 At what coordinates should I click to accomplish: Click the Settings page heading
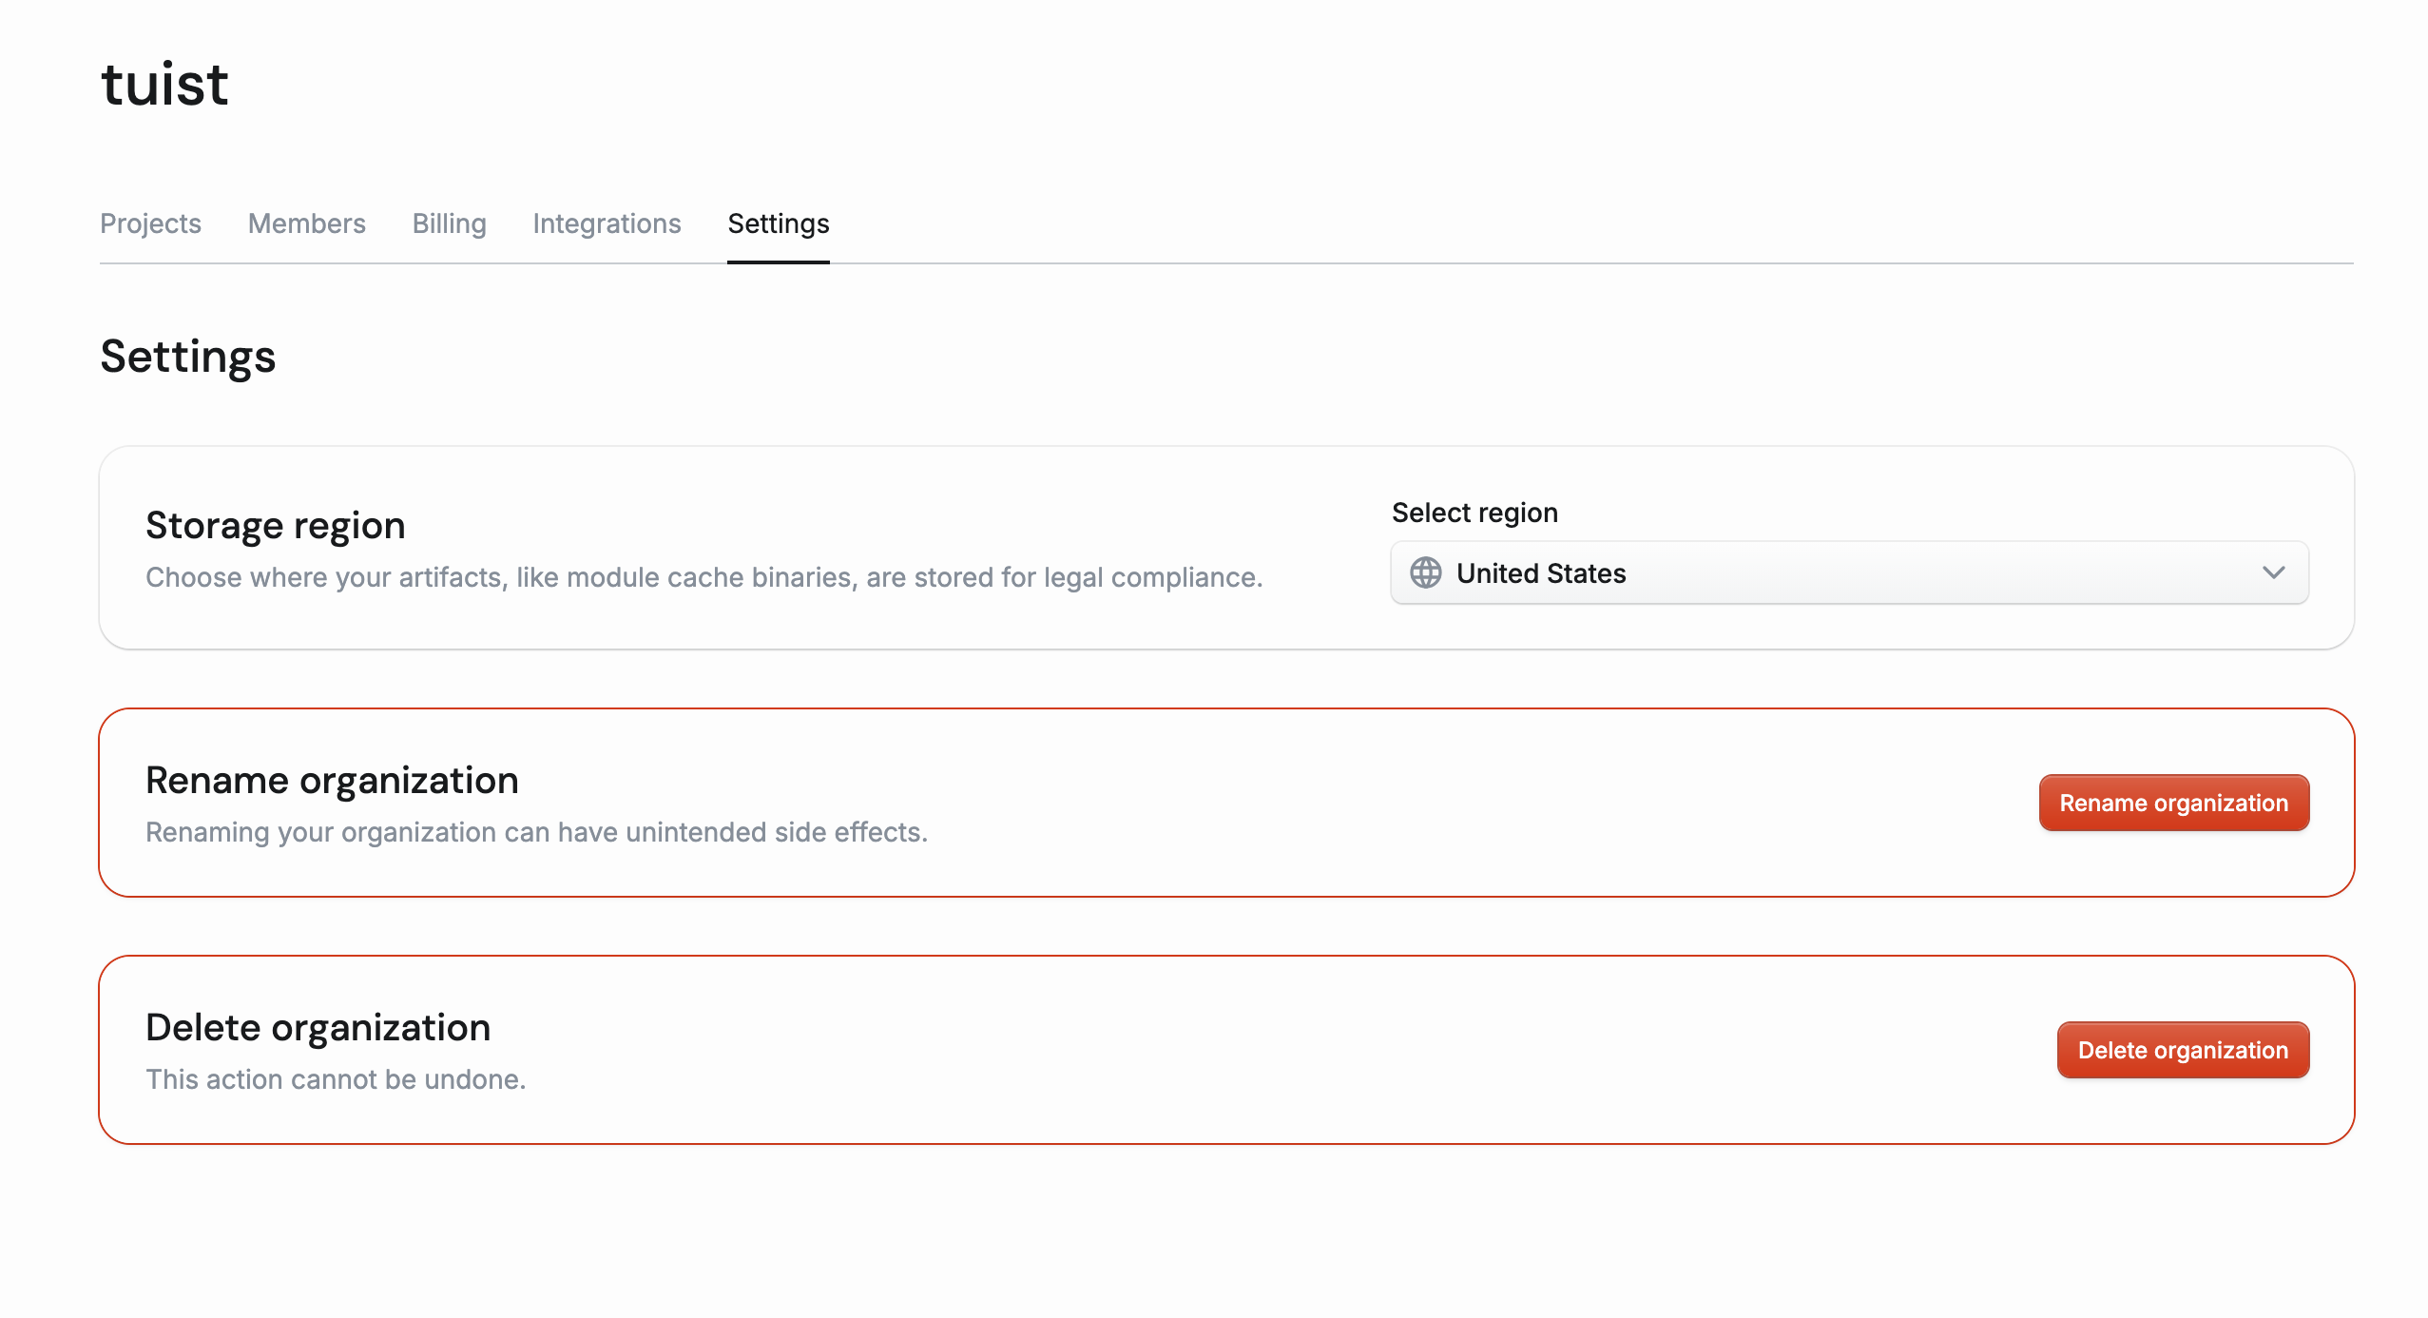[x=187, y=356]
